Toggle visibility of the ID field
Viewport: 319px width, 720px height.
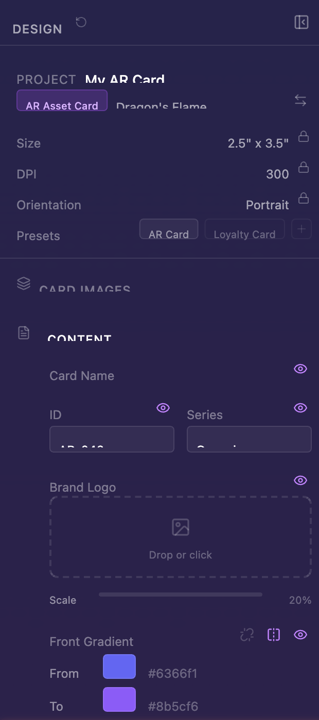click(163, 408)
